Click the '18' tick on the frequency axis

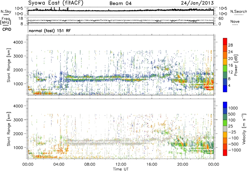coord(20,19)
